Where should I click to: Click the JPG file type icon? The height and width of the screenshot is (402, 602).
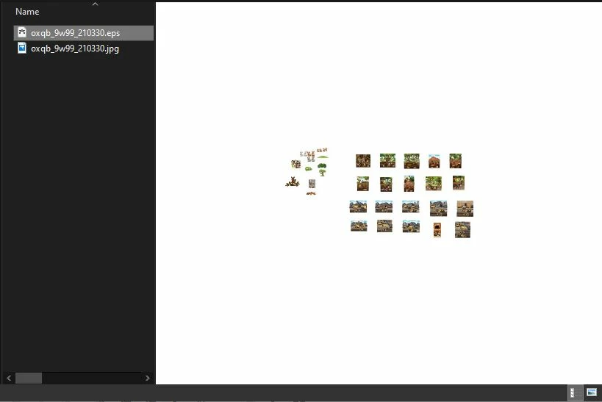pos(22,48)
